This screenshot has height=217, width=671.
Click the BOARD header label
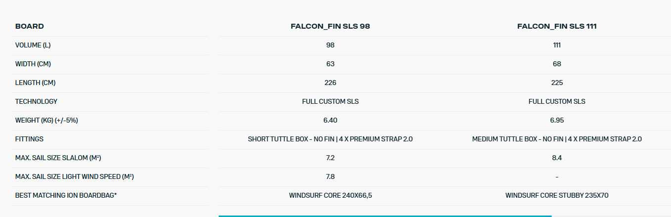[30, 27]
